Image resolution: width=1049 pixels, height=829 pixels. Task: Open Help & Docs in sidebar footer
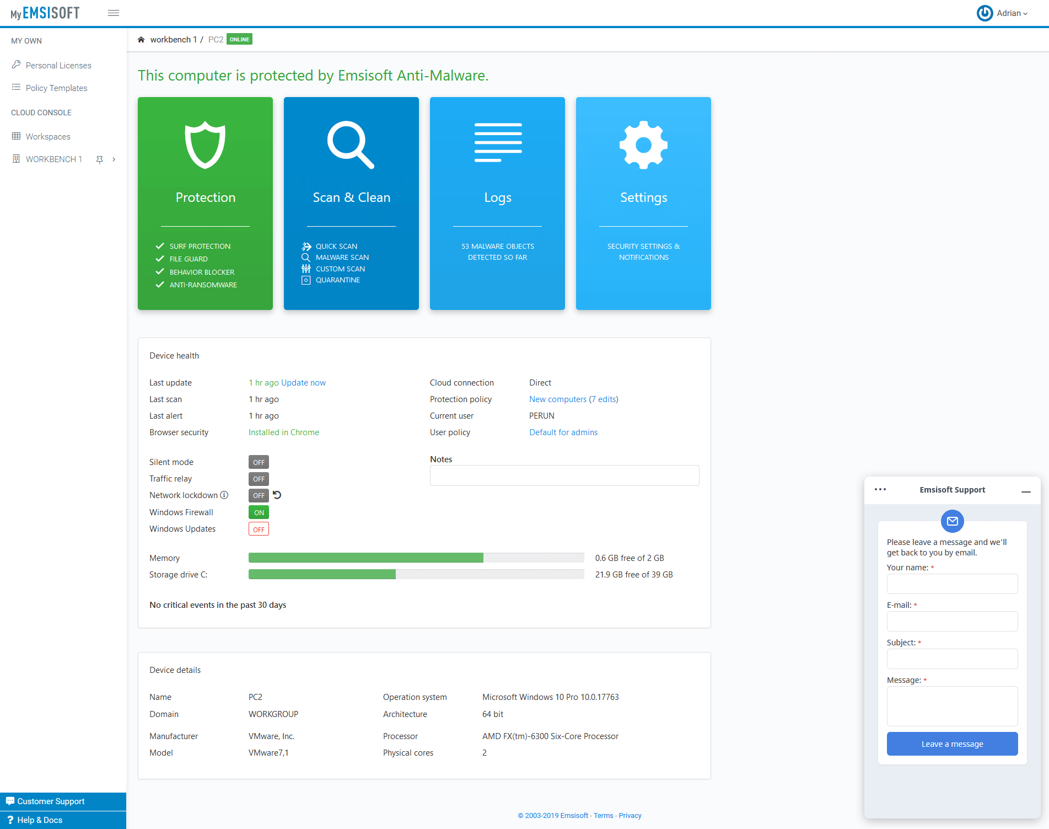point(63,820)
